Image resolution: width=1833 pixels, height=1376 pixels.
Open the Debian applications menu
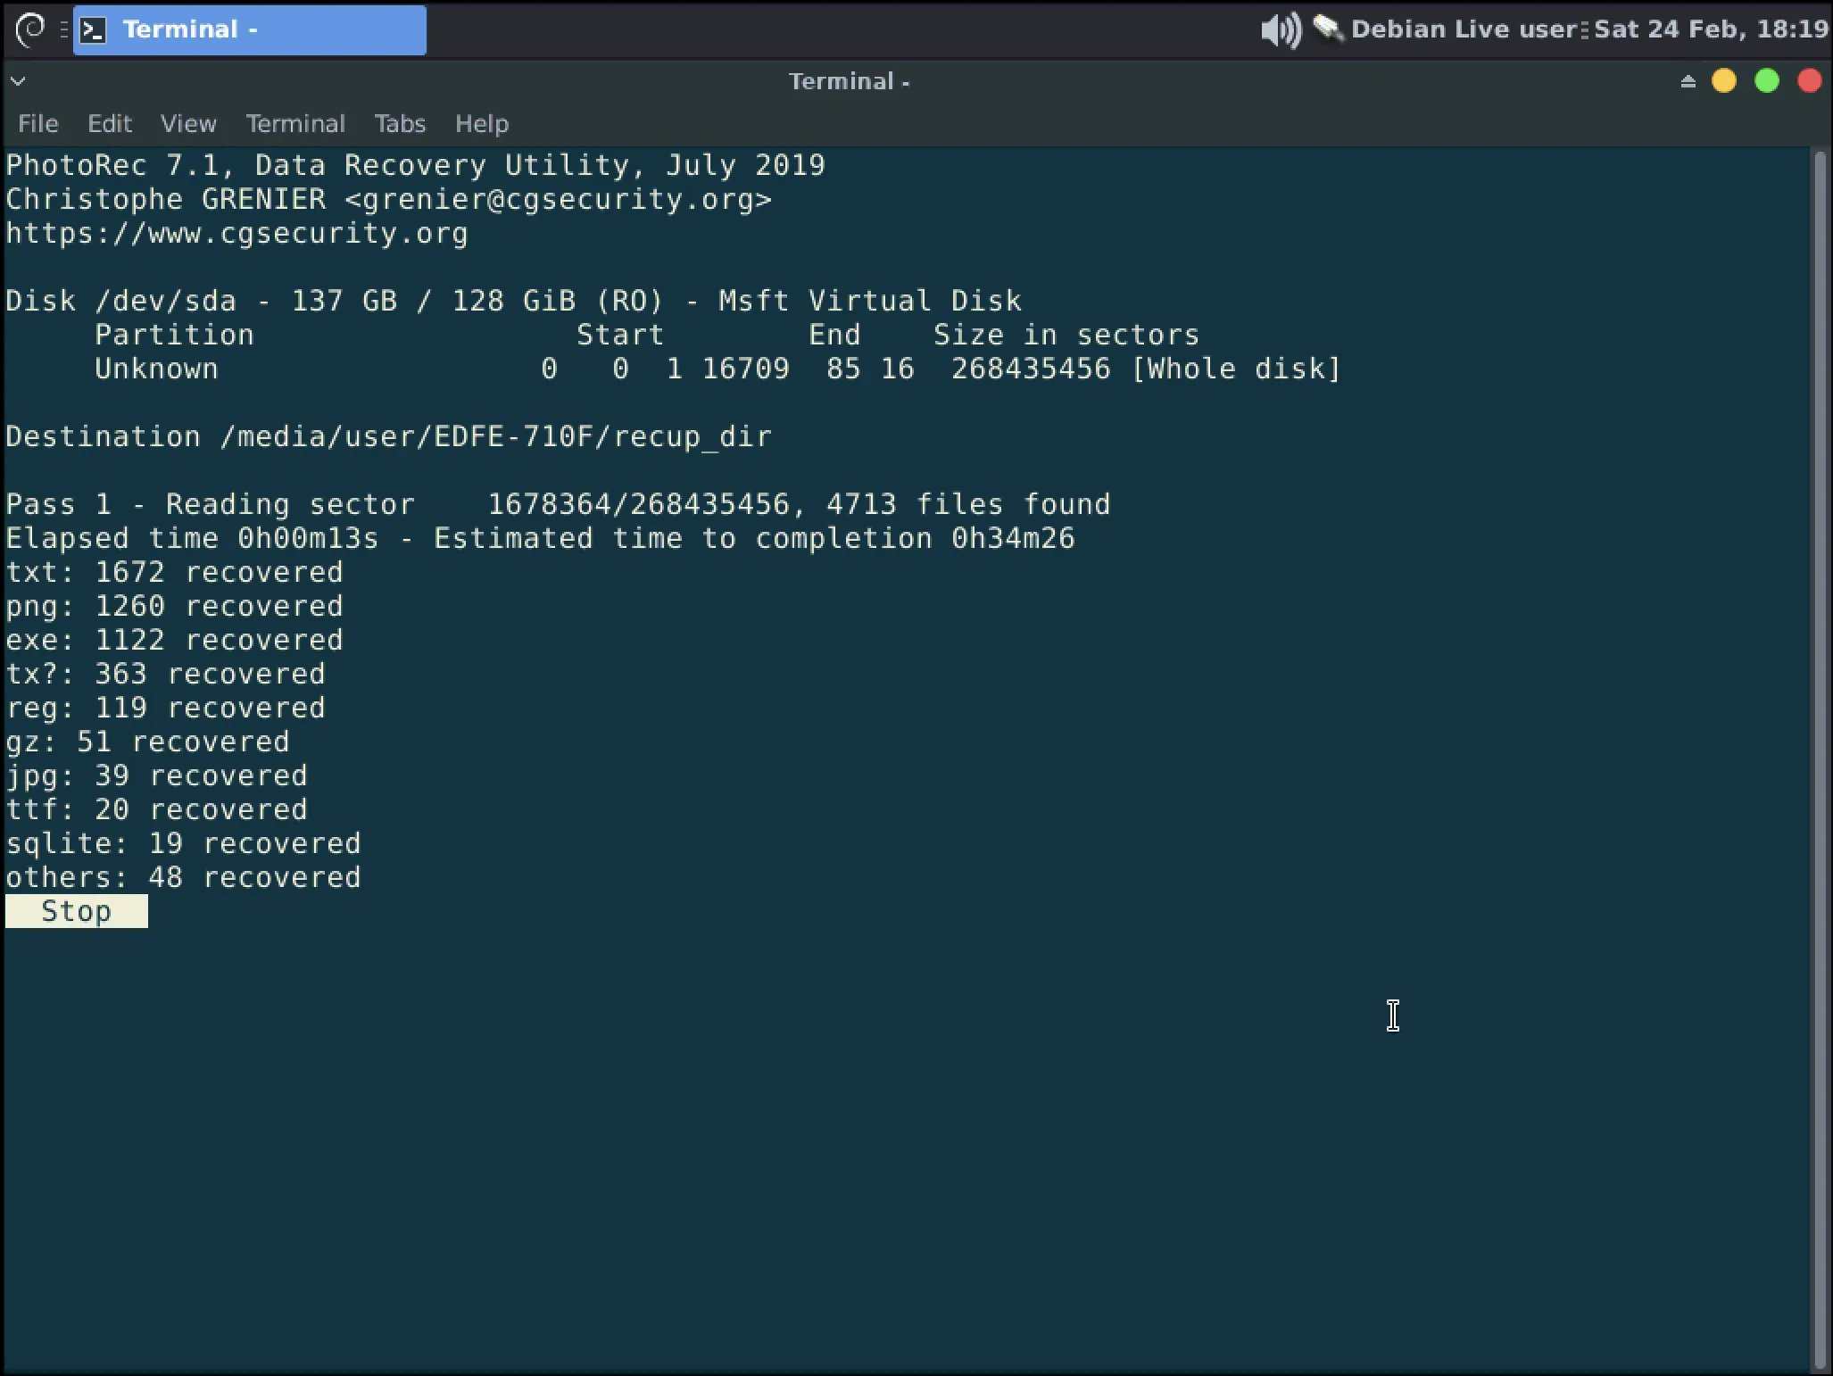pyautogui.click(x=29, y=29)
